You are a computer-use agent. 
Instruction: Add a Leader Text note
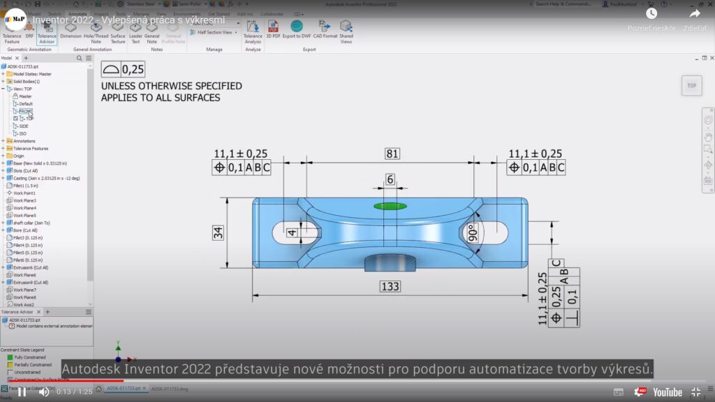click(x=135, y=33)
